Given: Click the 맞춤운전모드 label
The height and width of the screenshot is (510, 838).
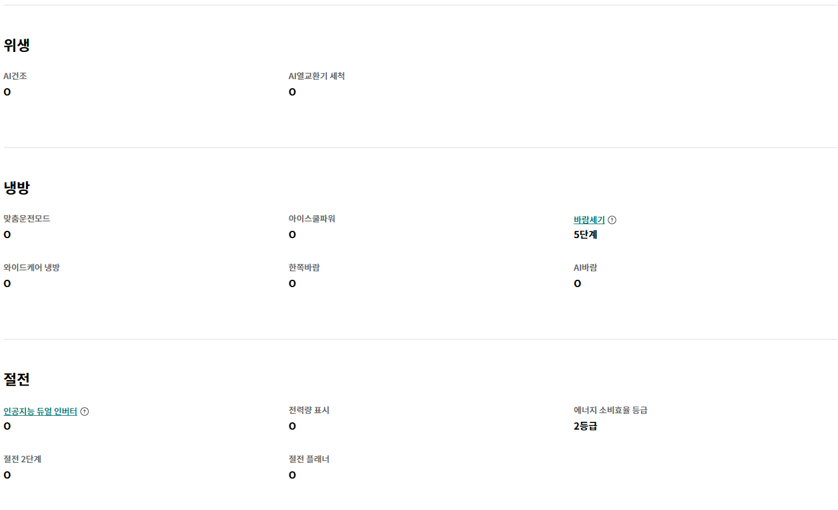Looking at the screenshot, I should tap(27, 219).
